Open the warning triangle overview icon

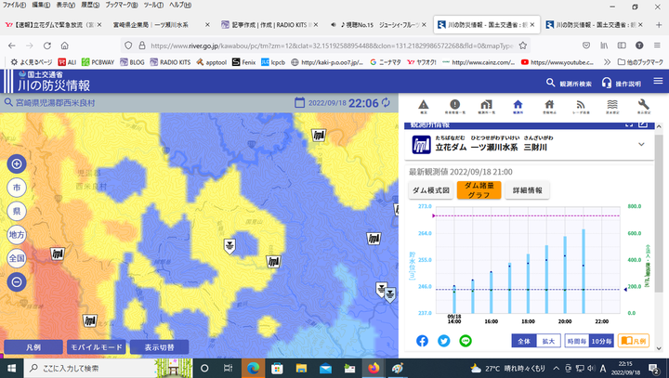423,106
